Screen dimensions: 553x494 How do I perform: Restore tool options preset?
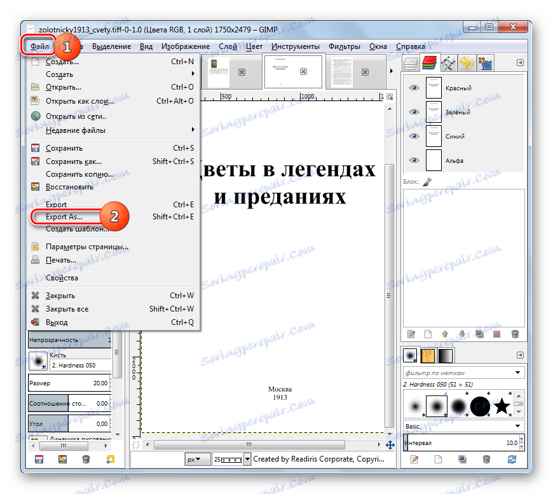point(62,459)
